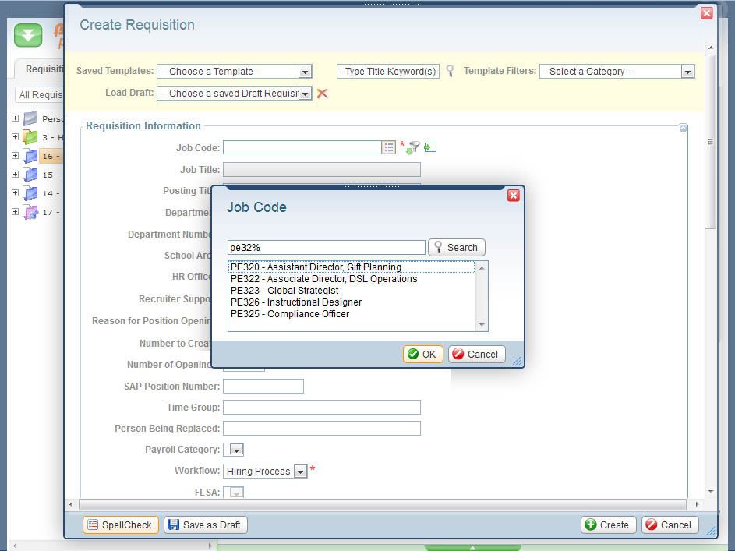This screenshot has height=551, width=735.
Task: Close the Job Code dialog
Action: click(513, 196)
